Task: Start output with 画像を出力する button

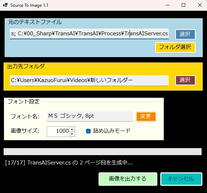Action: [x=128, y=179]
